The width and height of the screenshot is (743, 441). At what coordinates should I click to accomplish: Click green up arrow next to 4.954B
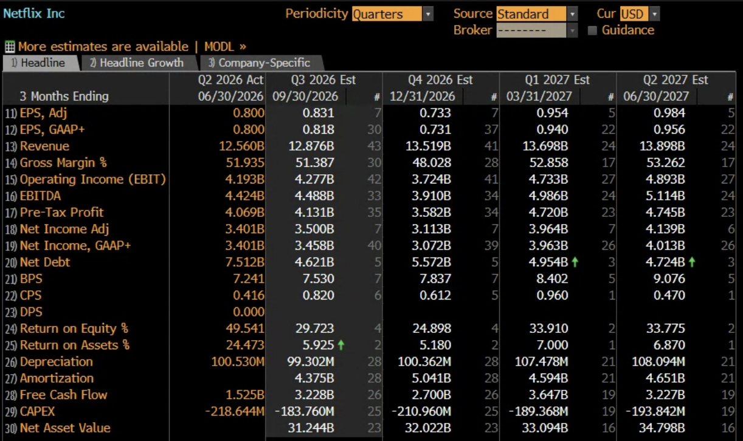click(575, 262)
